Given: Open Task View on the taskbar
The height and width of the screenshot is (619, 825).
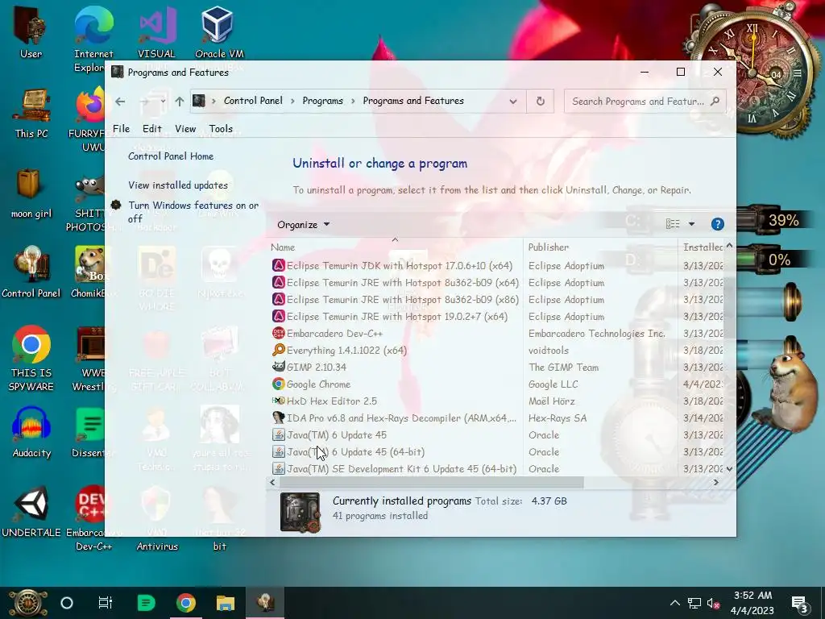Looking at the screenshot, I should point(106,603).
